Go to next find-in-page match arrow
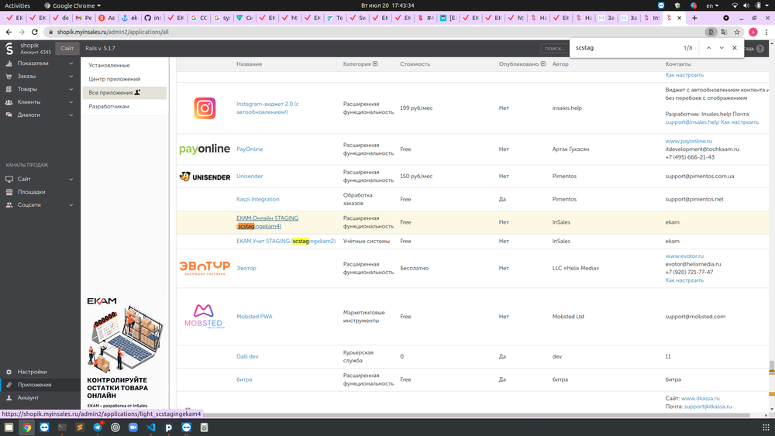775x436 pixels. pyautogui.click(x=722, y=48)
